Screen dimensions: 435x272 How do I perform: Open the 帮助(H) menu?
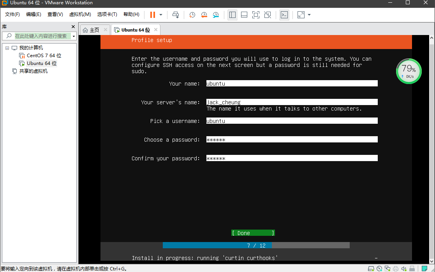(x=132, y=14)
